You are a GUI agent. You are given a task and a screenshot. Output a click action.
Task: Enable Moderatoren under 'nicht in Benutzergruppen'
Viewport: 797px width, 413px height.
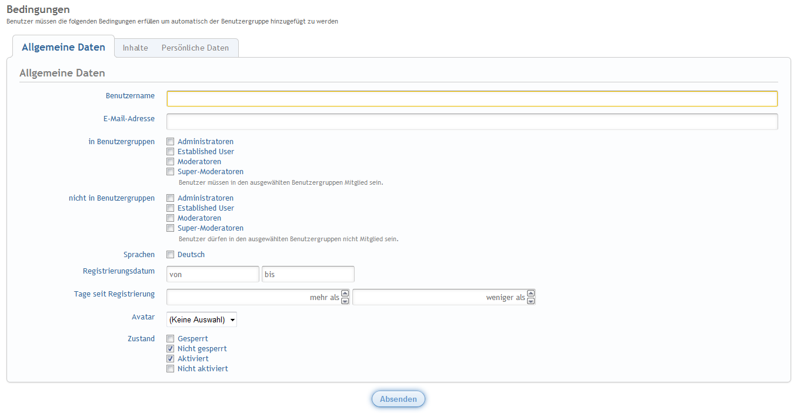coord(171,218)
